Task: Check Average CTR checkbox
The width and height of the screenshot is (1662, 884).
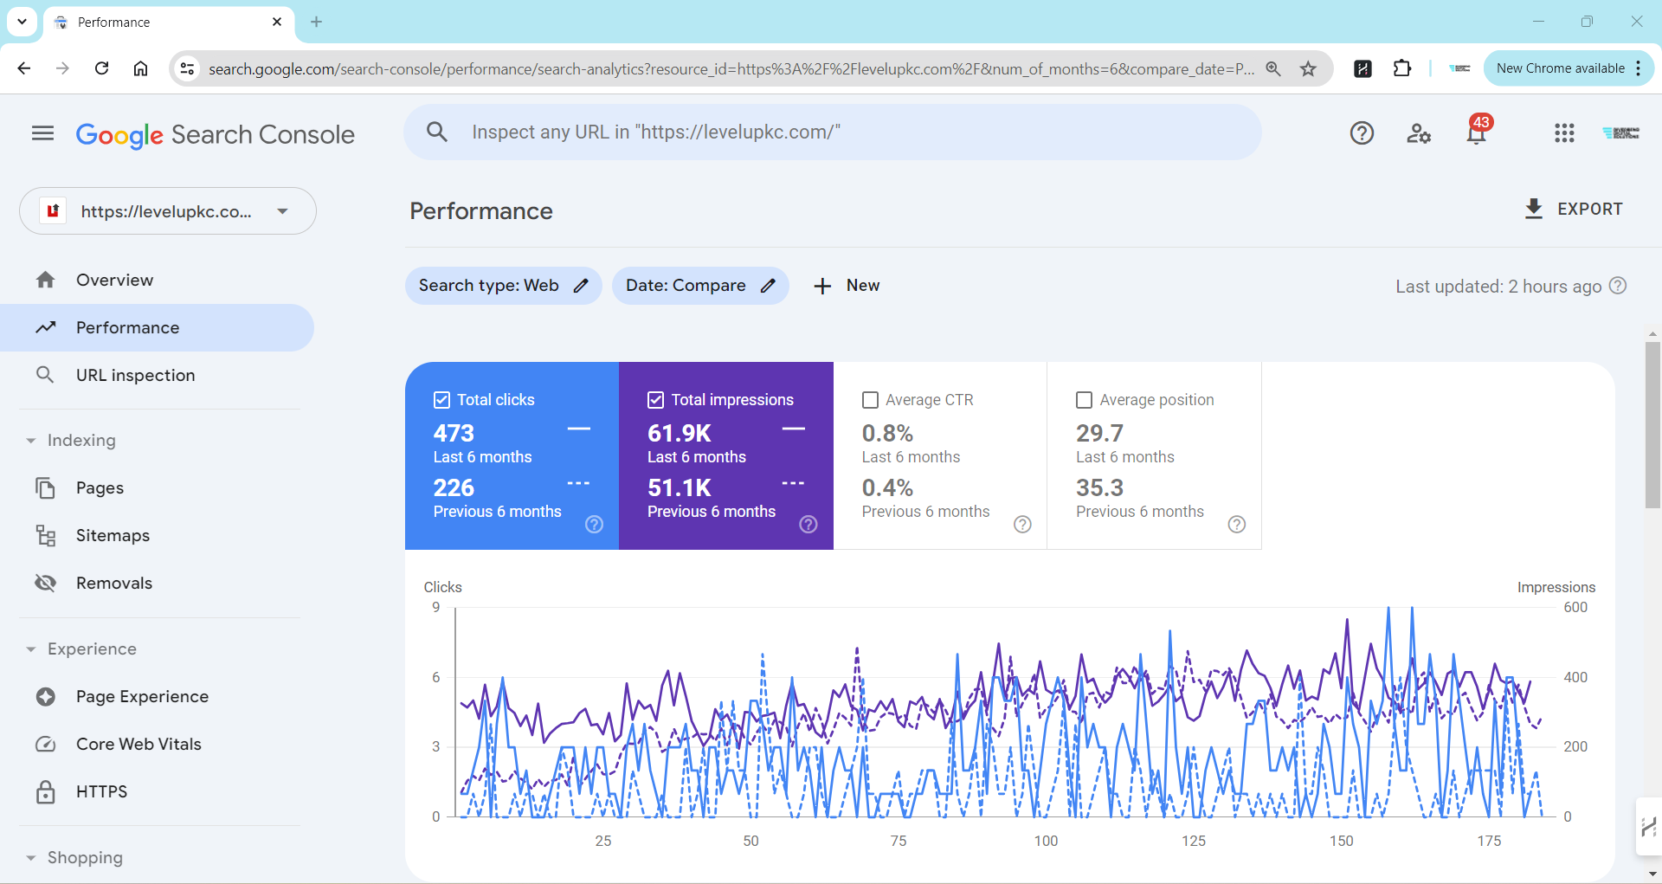Action: click(870, 400)
